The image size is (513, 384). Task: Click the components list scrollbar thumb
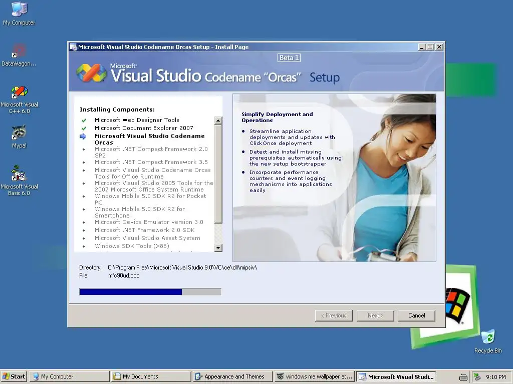[218, 173]
